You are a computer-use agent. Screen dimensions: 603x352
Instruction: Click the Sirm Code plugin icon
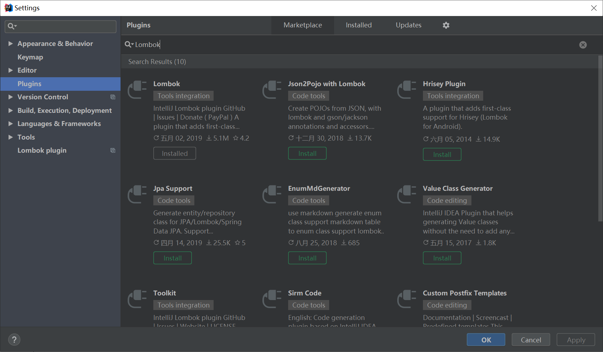coord(272,299)
